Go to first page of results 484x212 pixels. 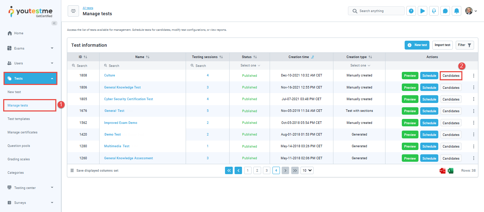pyautogui.click(x=229, y=171)
